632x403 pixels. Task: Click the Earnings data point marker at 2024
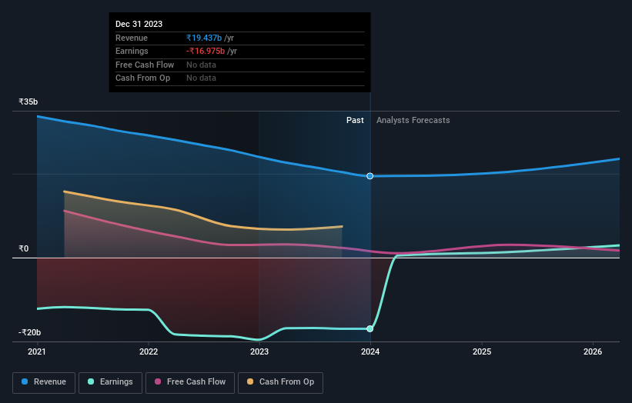[x=370, y=329]
